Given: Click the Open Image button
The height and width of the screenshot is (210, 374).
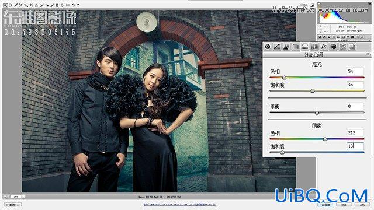Looking at the screenshot, I should (325, 205).
